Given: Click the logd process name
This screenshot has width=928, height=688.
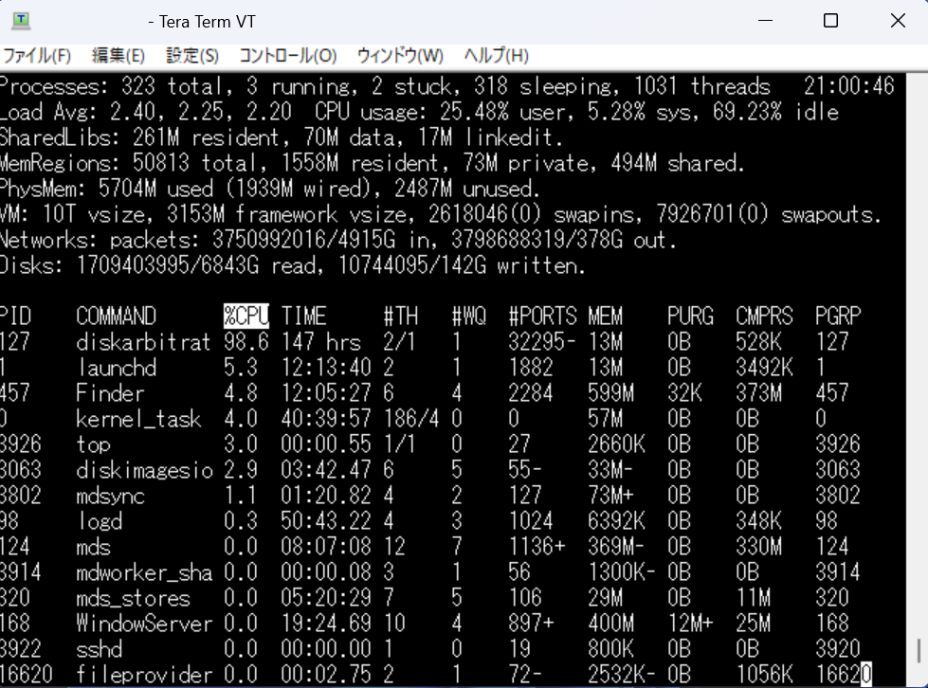Looking at the screenshot, I should click(x=100, y=521).
